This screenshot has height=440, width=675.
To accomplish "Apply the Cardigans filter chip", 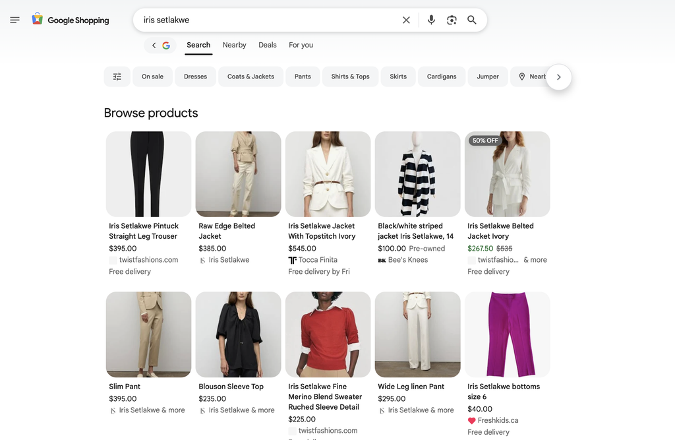I will [442, 77].
